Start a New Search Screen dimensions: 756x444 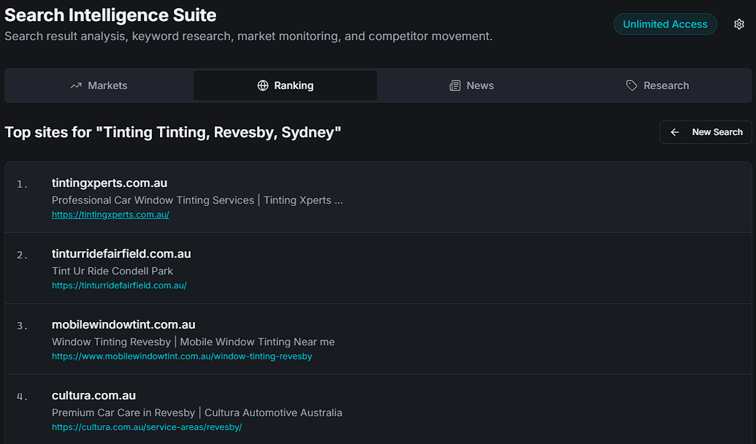click(x=705, y=132)
